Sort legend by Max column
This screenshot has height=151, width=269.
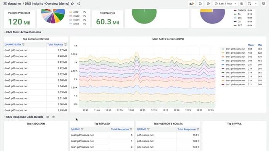click(x=260, y=45)
